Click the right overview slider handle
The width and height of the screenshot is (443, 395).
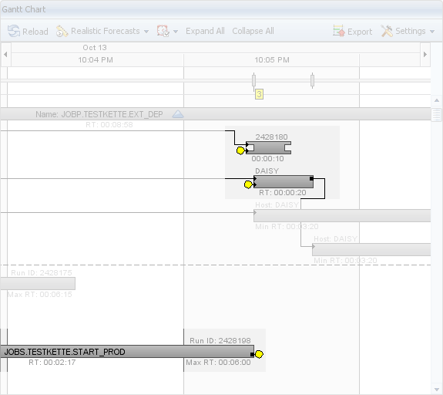tap(312, 81)
